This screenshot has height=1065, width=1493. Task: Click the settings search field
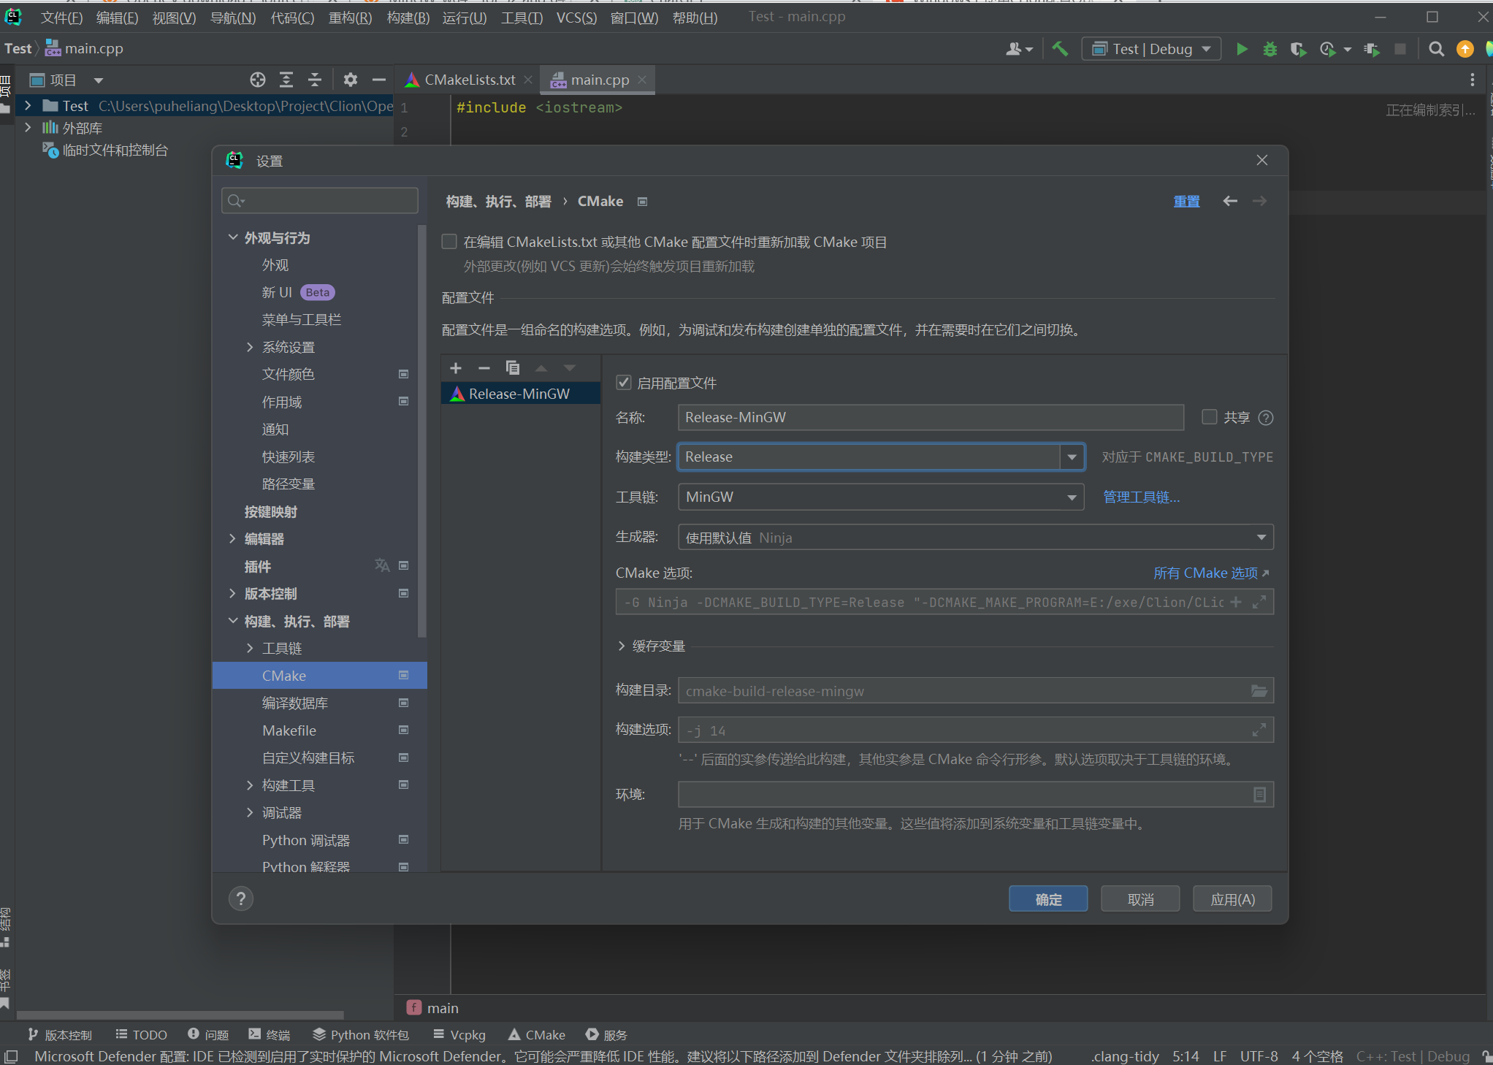point(320,200)
